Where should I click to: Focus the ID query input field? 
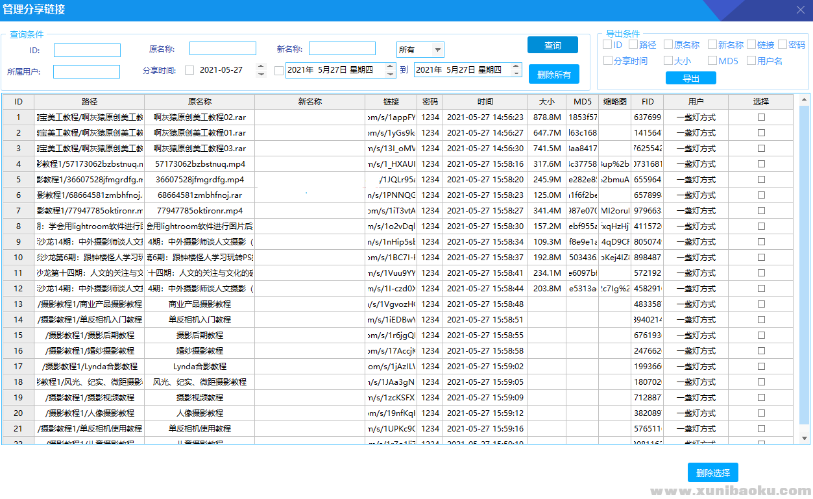pyautogui.click(x=87, y=50)
